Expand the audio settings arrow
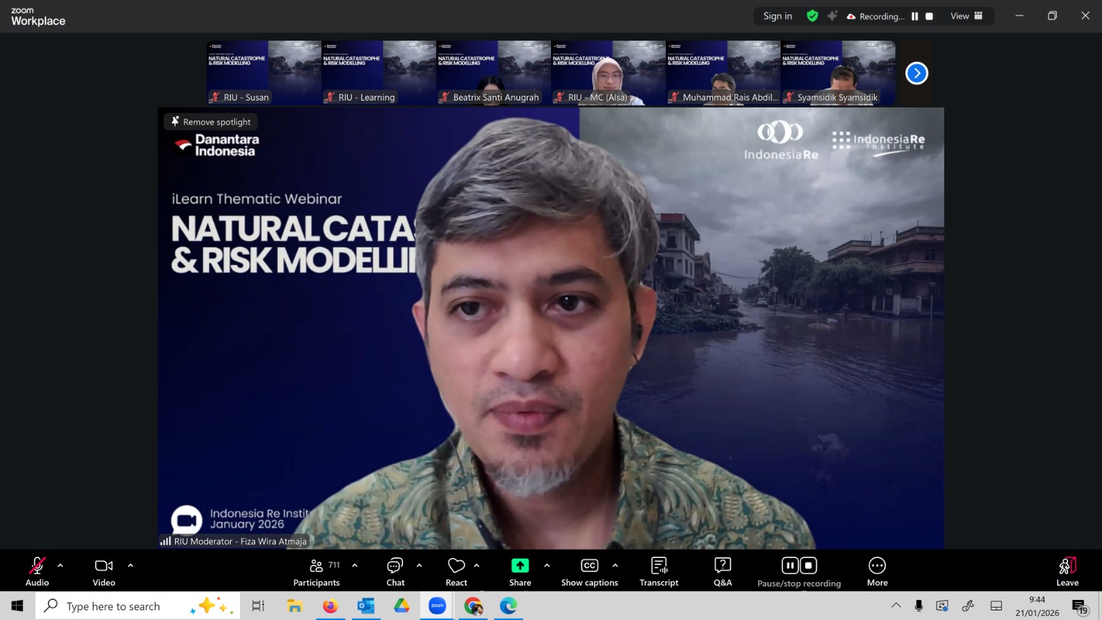Image resolution: width=1102 pixels, height=620 pixels. (x=61, y=566)
